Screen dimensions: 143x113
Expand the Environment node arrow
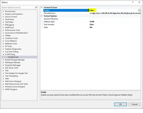pyautogui.click(x=3, y=11)
